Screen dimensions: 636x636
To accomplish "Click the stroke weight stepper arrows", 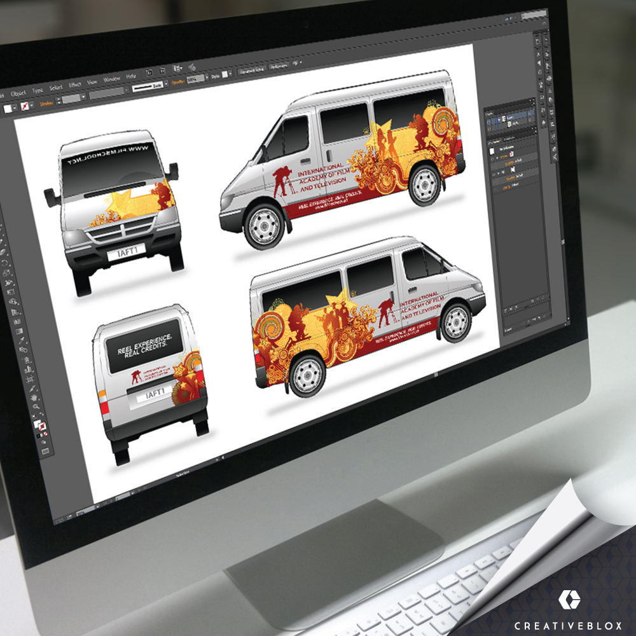I will 59,100.
